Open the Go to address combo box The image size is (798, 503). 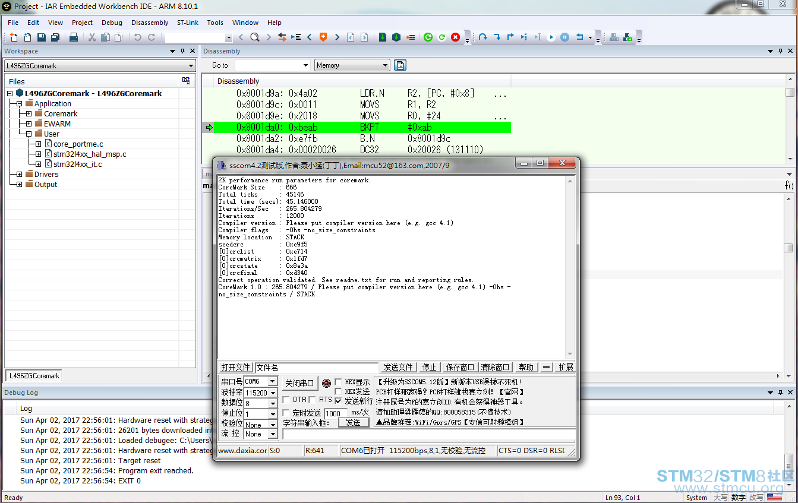tap(272, 65)
